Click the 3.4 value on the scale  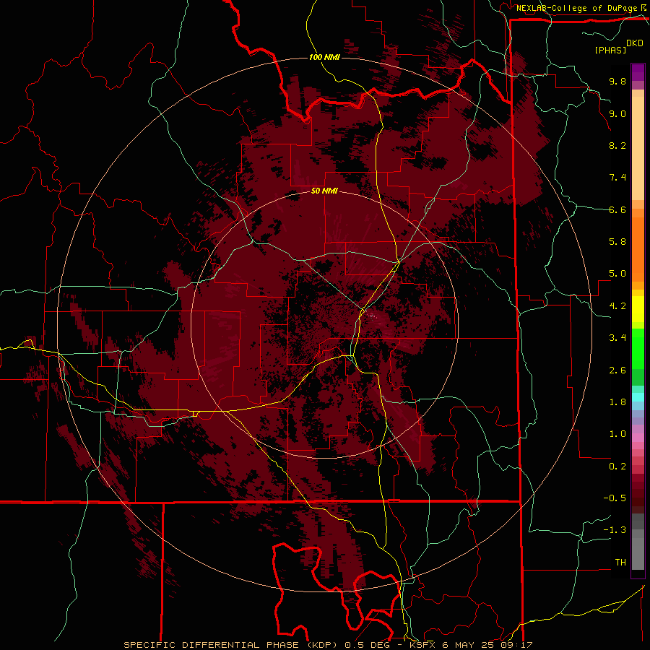[617, 338]
